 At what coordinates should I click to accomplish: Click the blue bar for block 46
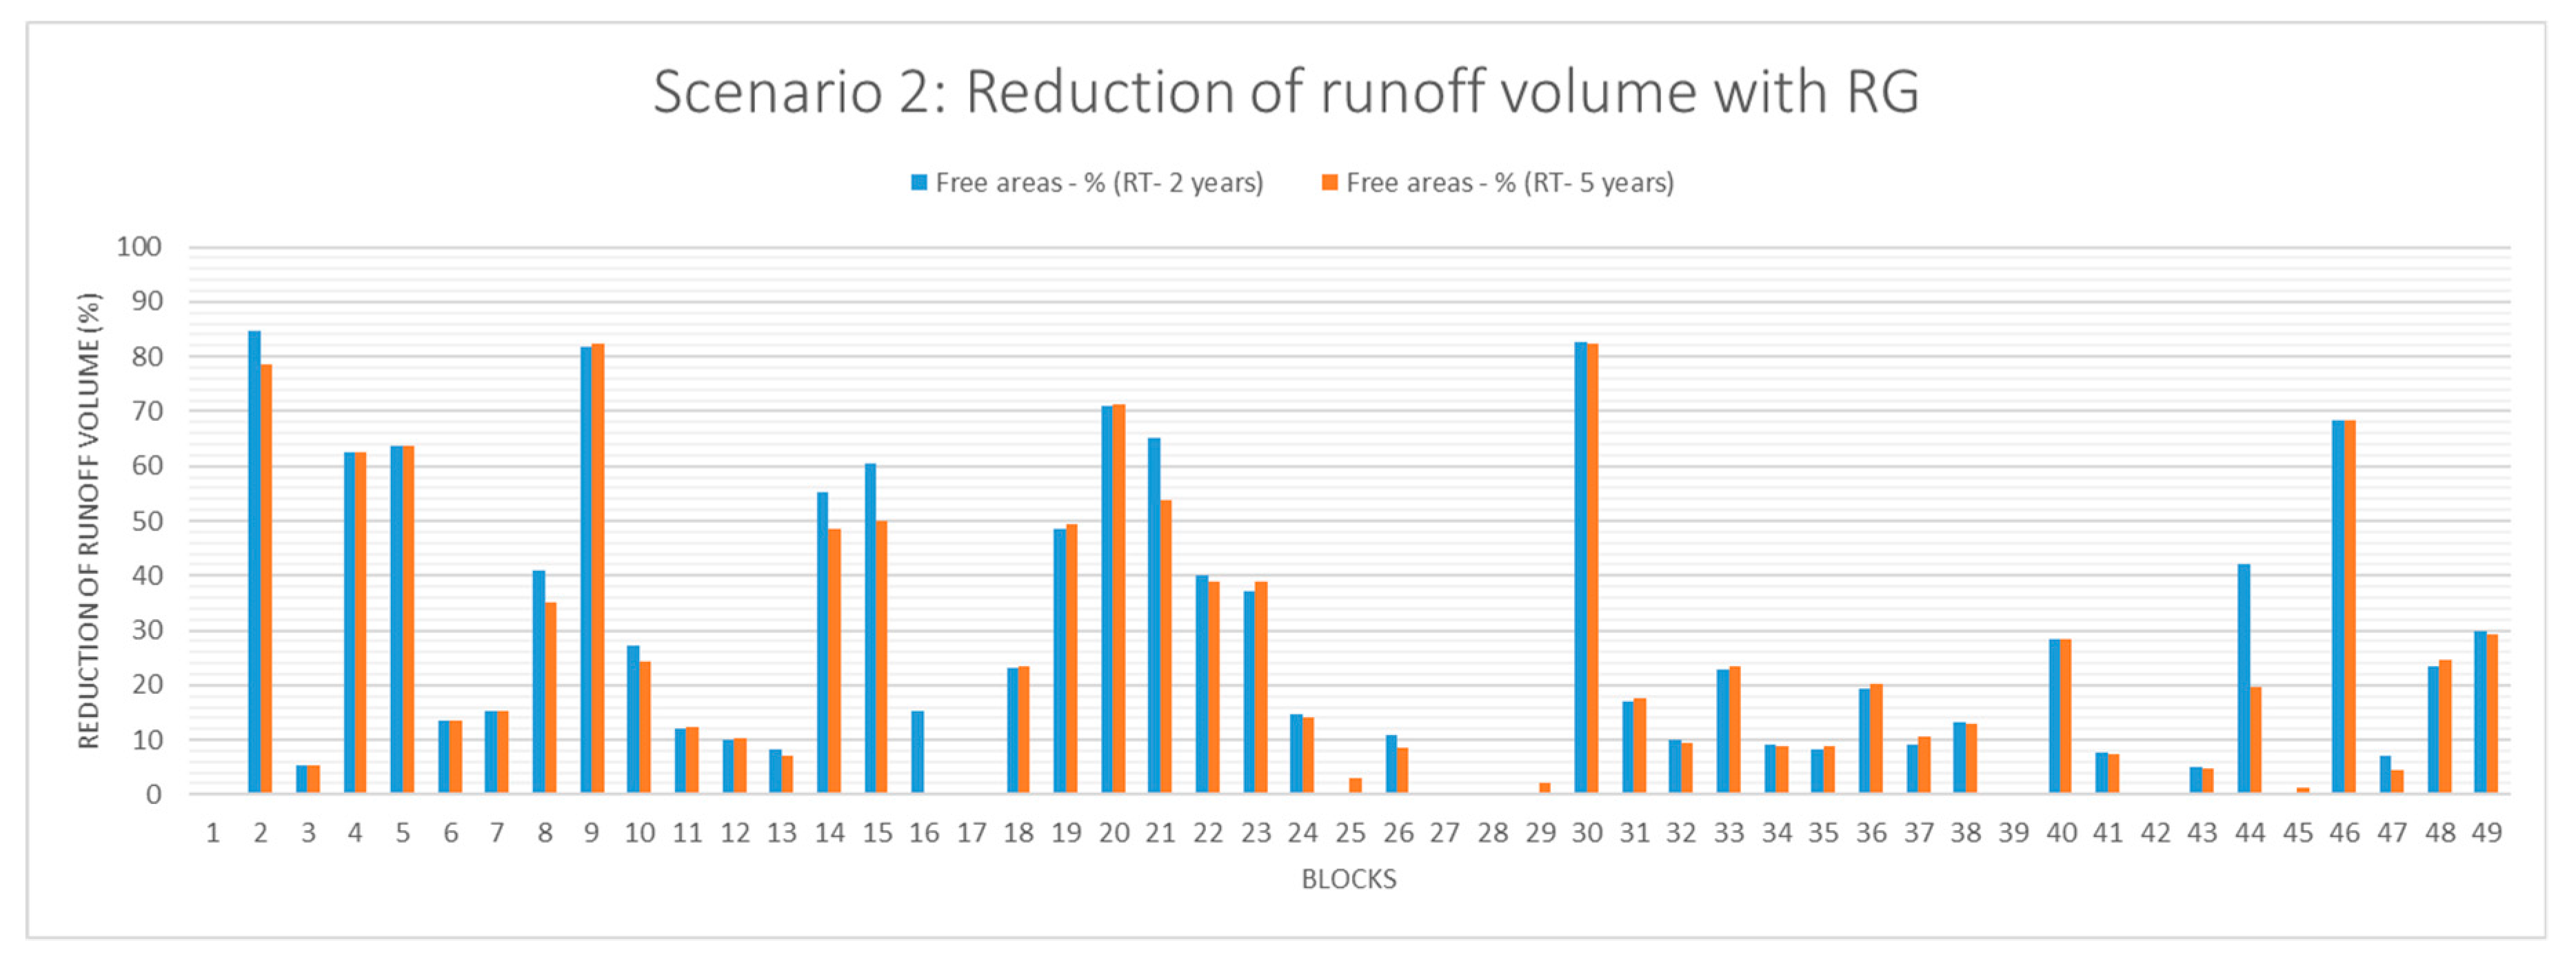2338,606
